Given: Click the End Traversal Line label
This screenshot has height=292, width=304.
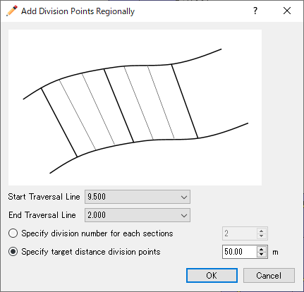Looking at the screenshot, I should click(42, 215).
